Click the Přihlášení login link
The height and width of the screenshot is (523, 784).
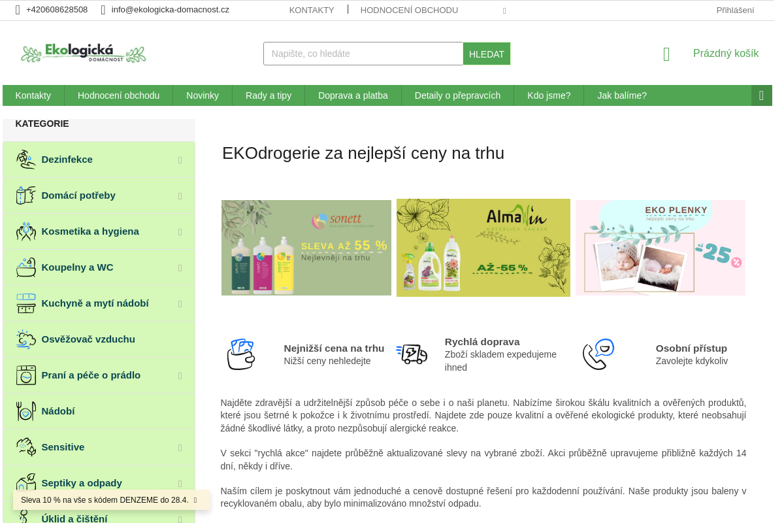735,10
